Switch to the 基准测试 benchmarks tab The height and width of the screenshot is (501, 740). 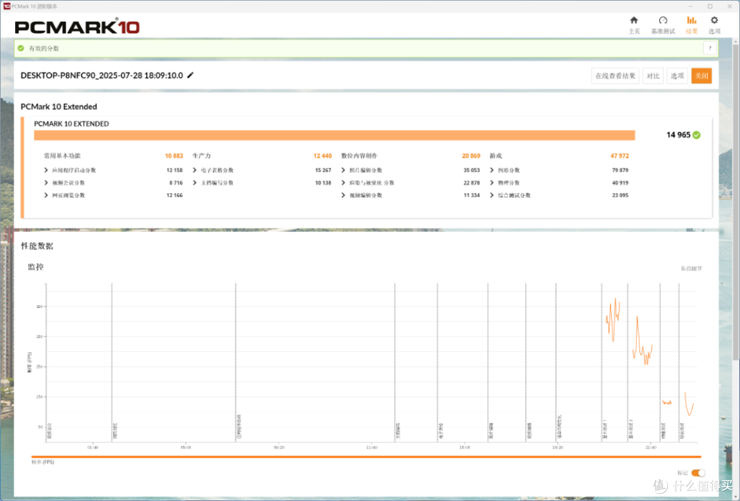click(663, 25)
